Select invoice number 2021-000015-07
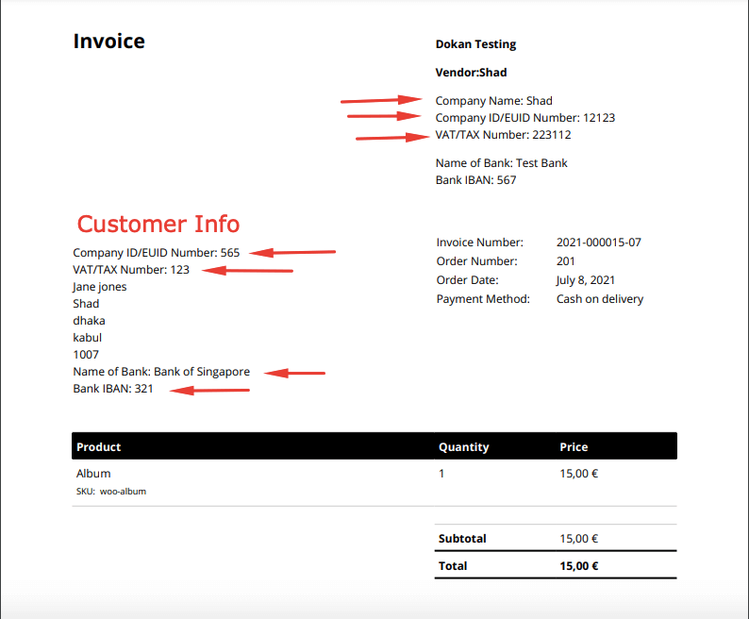Screen dimensions: 749x619 tap(598, 243)
